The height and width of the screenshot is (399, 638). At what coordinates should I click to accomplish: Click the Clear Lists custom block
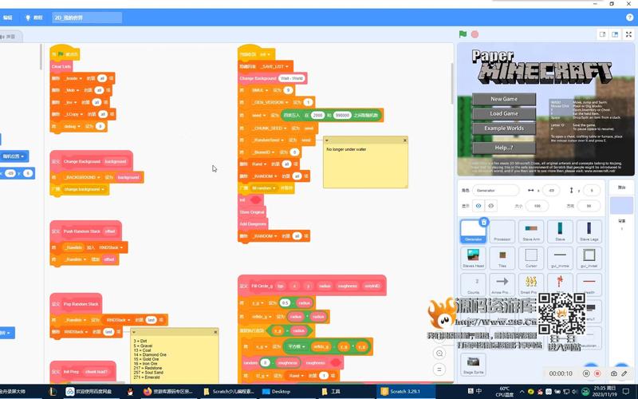click(x=61, y=66)
